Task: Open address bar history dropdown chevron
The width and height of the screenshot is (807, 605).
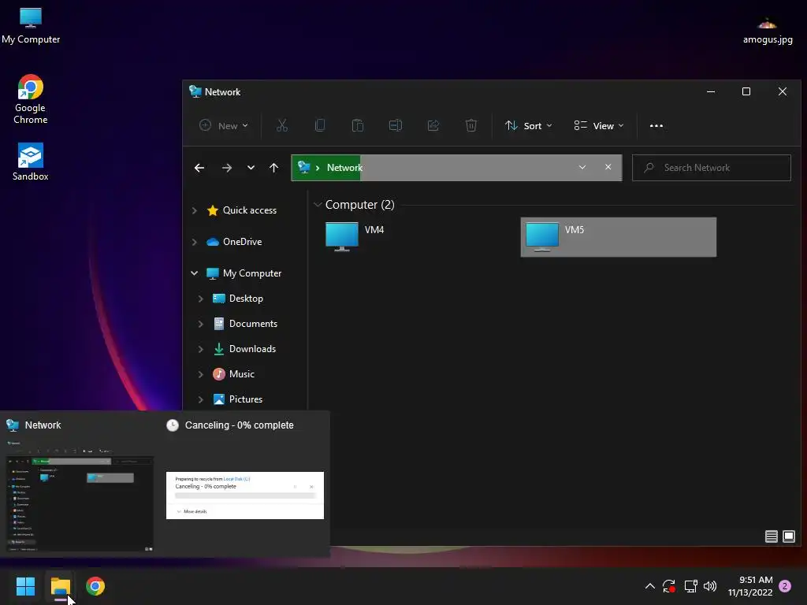Action: pos(582,167)
